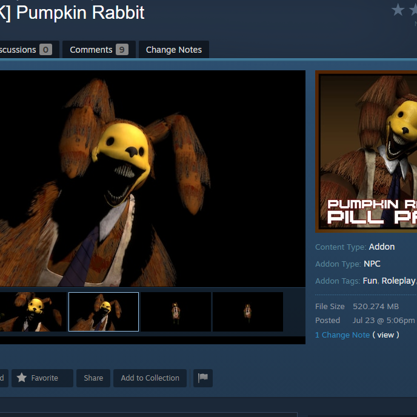Click the Addon content type value
Viewport: 417px width, 417px height.
(382, 247)
